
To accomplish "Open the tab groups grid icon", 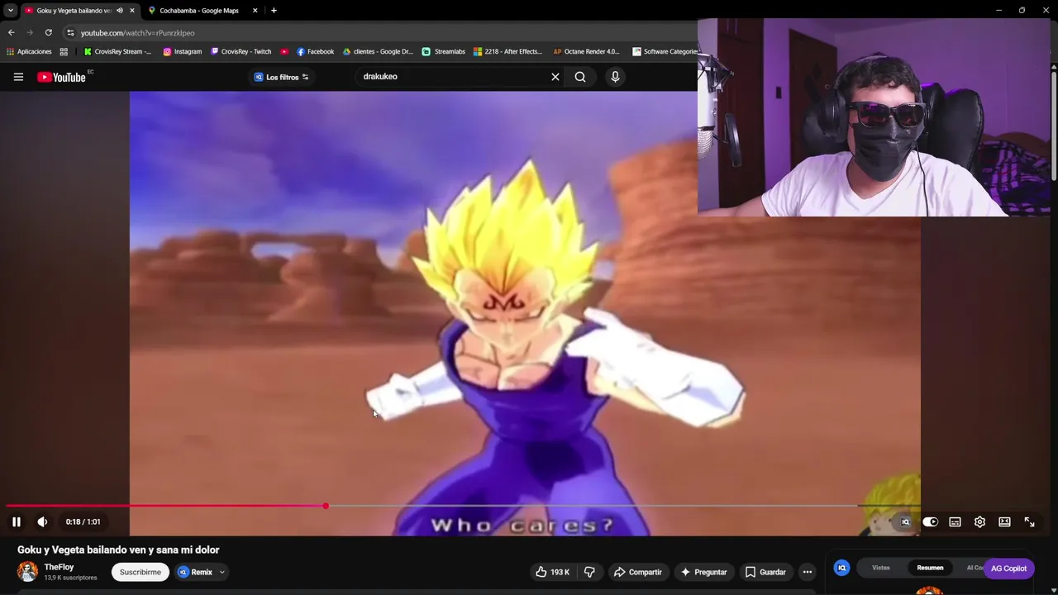I will pos(64,51).
